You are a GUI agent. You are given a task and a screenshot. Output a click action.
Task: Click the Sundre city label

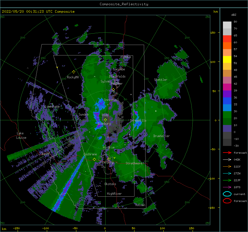coord(83,114)
